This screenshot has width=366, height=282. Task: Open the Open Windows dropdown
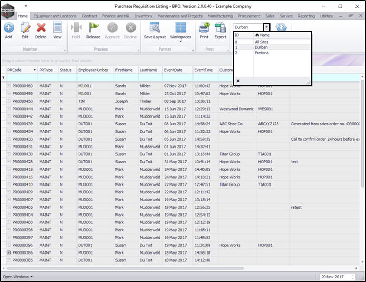[x=18, y=277]
